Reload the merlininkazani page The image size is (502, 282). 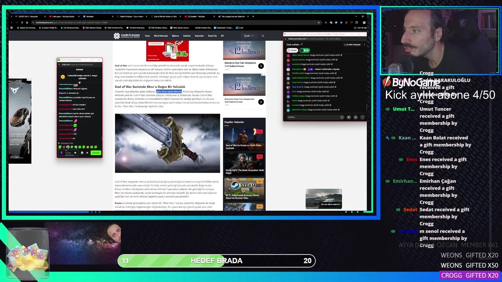22,22
